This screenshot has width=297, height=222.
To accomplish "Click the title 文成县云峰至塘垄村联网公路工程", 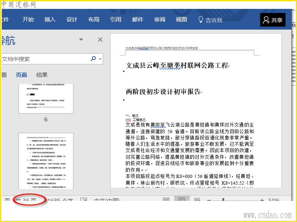I will tap(177, 65).
